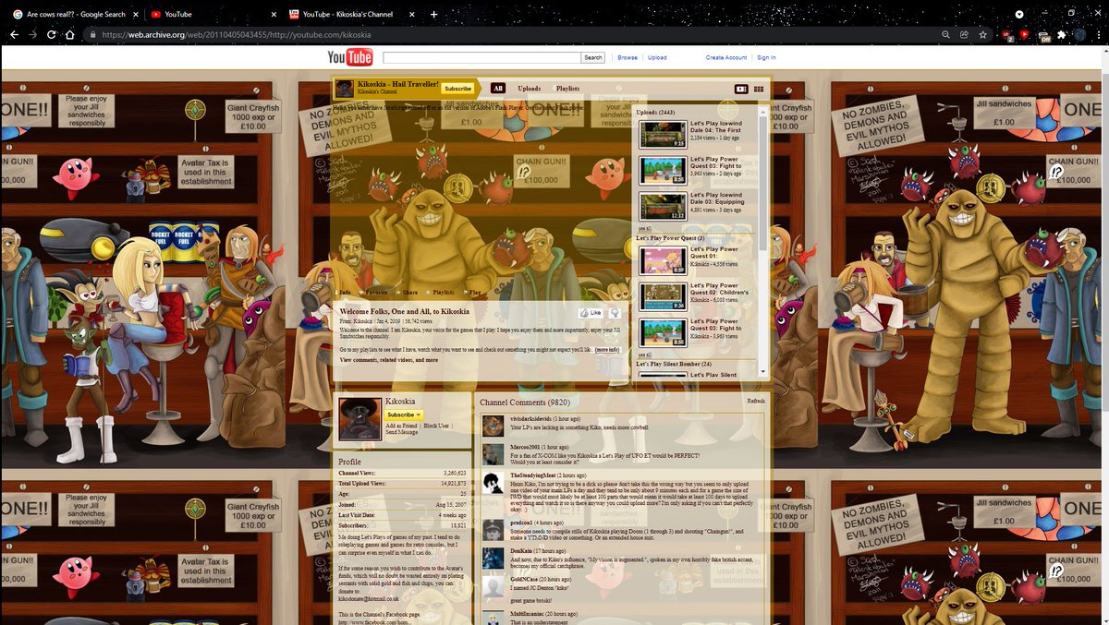Refresh the channel comments
The height and width of the screenshot is (625, 1109).
pos(756,401)
